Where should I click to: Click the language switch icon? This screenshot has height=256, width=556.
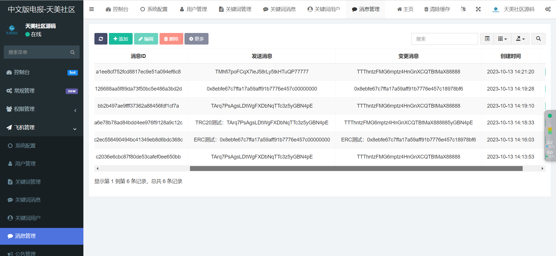(463, 9)
